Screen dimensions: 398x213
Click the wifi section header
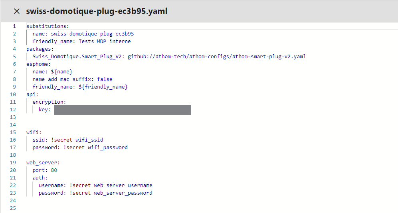pos(34,132)
